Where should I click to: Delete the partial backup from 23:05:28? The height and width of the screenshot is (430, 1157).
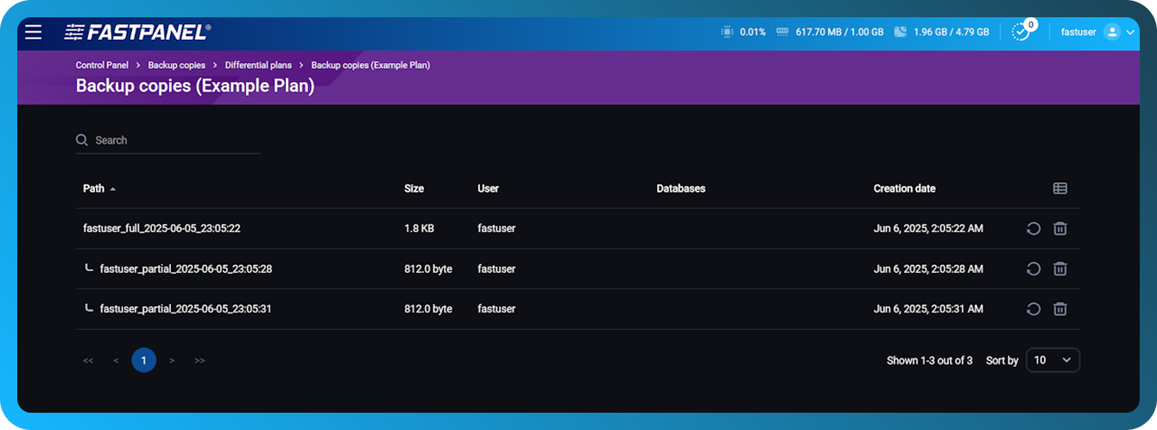pyautogui.click(x=1060, y=269)
